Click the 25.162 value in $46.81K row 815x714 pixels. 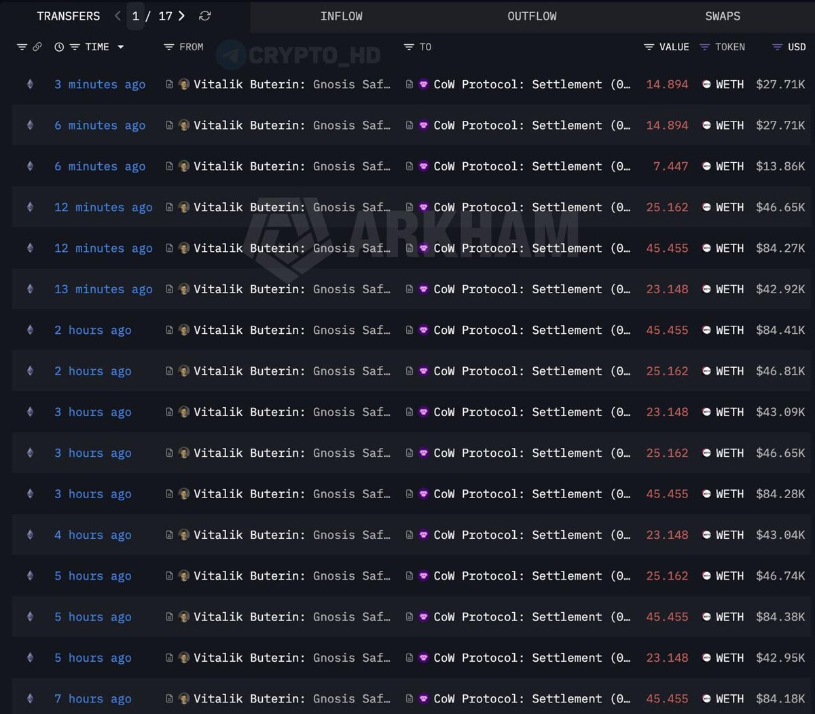pos(667,371)
